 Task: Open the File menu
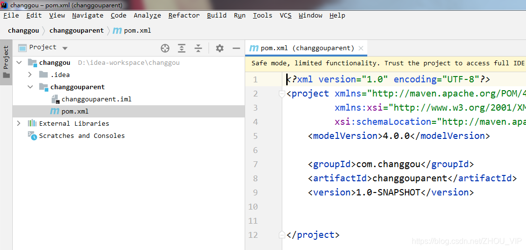11,16
